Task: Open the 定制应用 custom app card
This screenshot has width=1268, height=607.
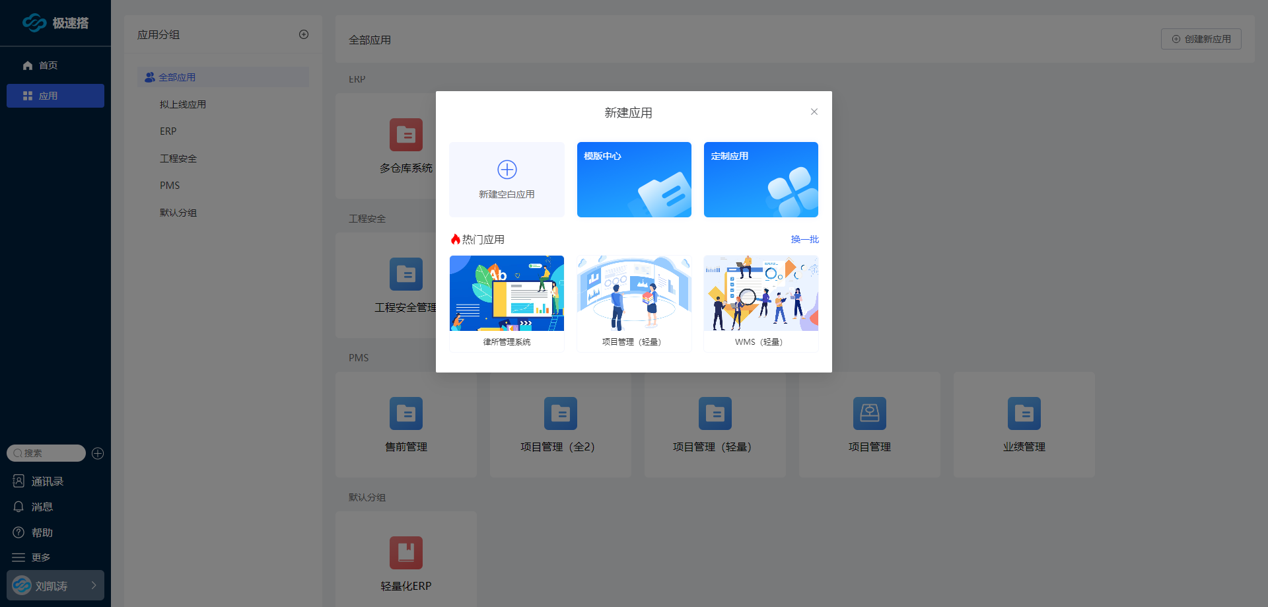Action: coord(761,180)
